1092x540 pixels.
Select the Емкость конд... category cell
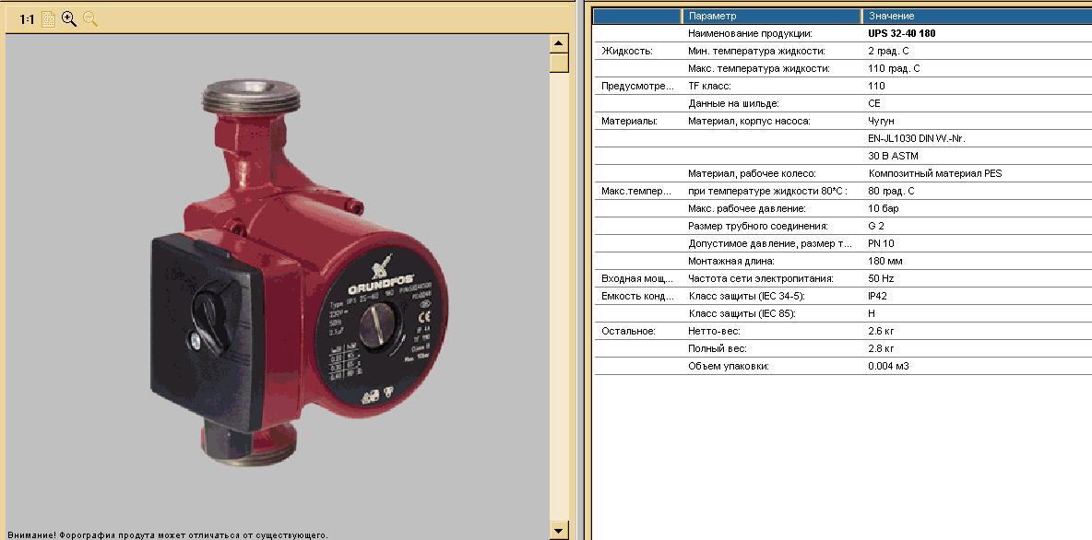[637, 296]
